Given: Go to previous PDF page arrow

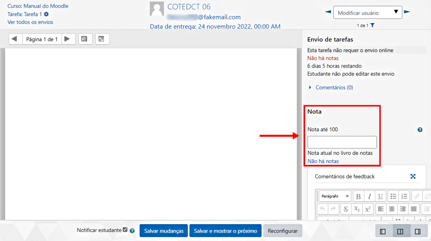Looking at the screenshot, I should 15,39.
